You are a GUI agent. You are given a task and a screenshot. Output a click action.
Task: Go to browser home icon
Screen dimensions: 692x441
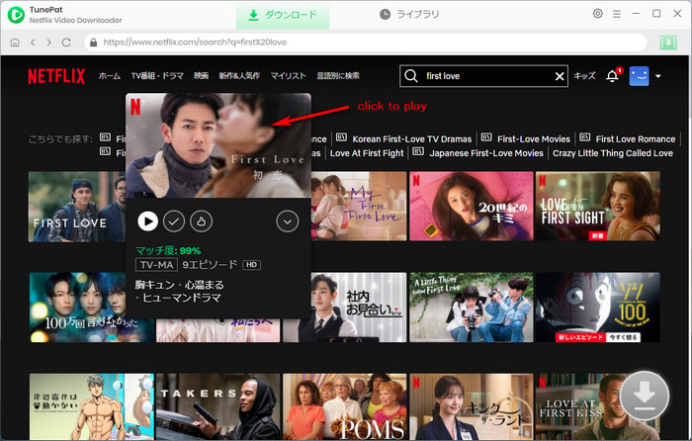point(15,43)
